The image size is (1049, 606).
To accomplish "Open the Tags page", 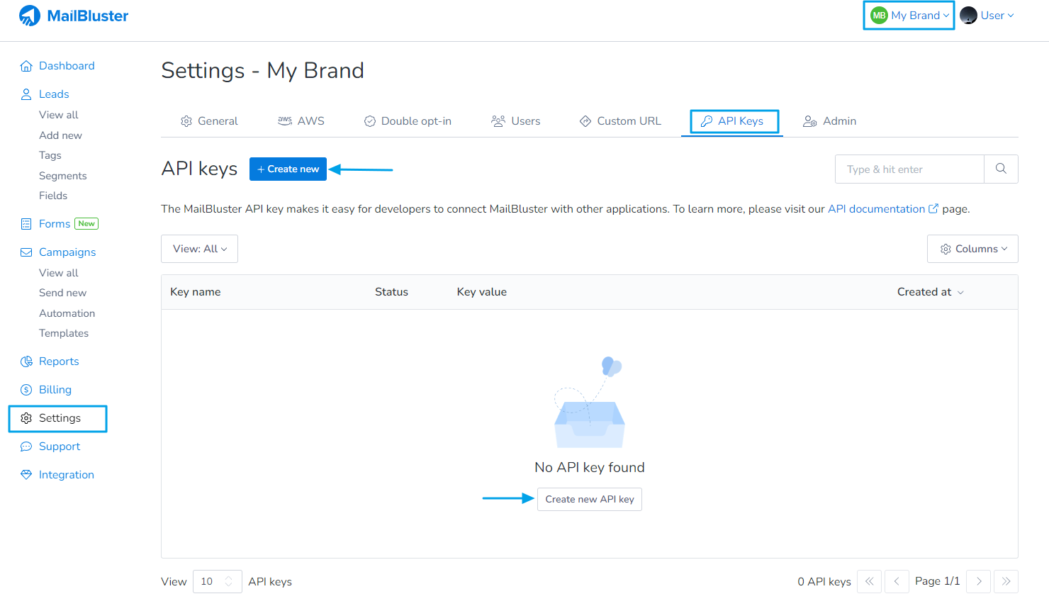I will pyautogui.click(x=50, y=155).
